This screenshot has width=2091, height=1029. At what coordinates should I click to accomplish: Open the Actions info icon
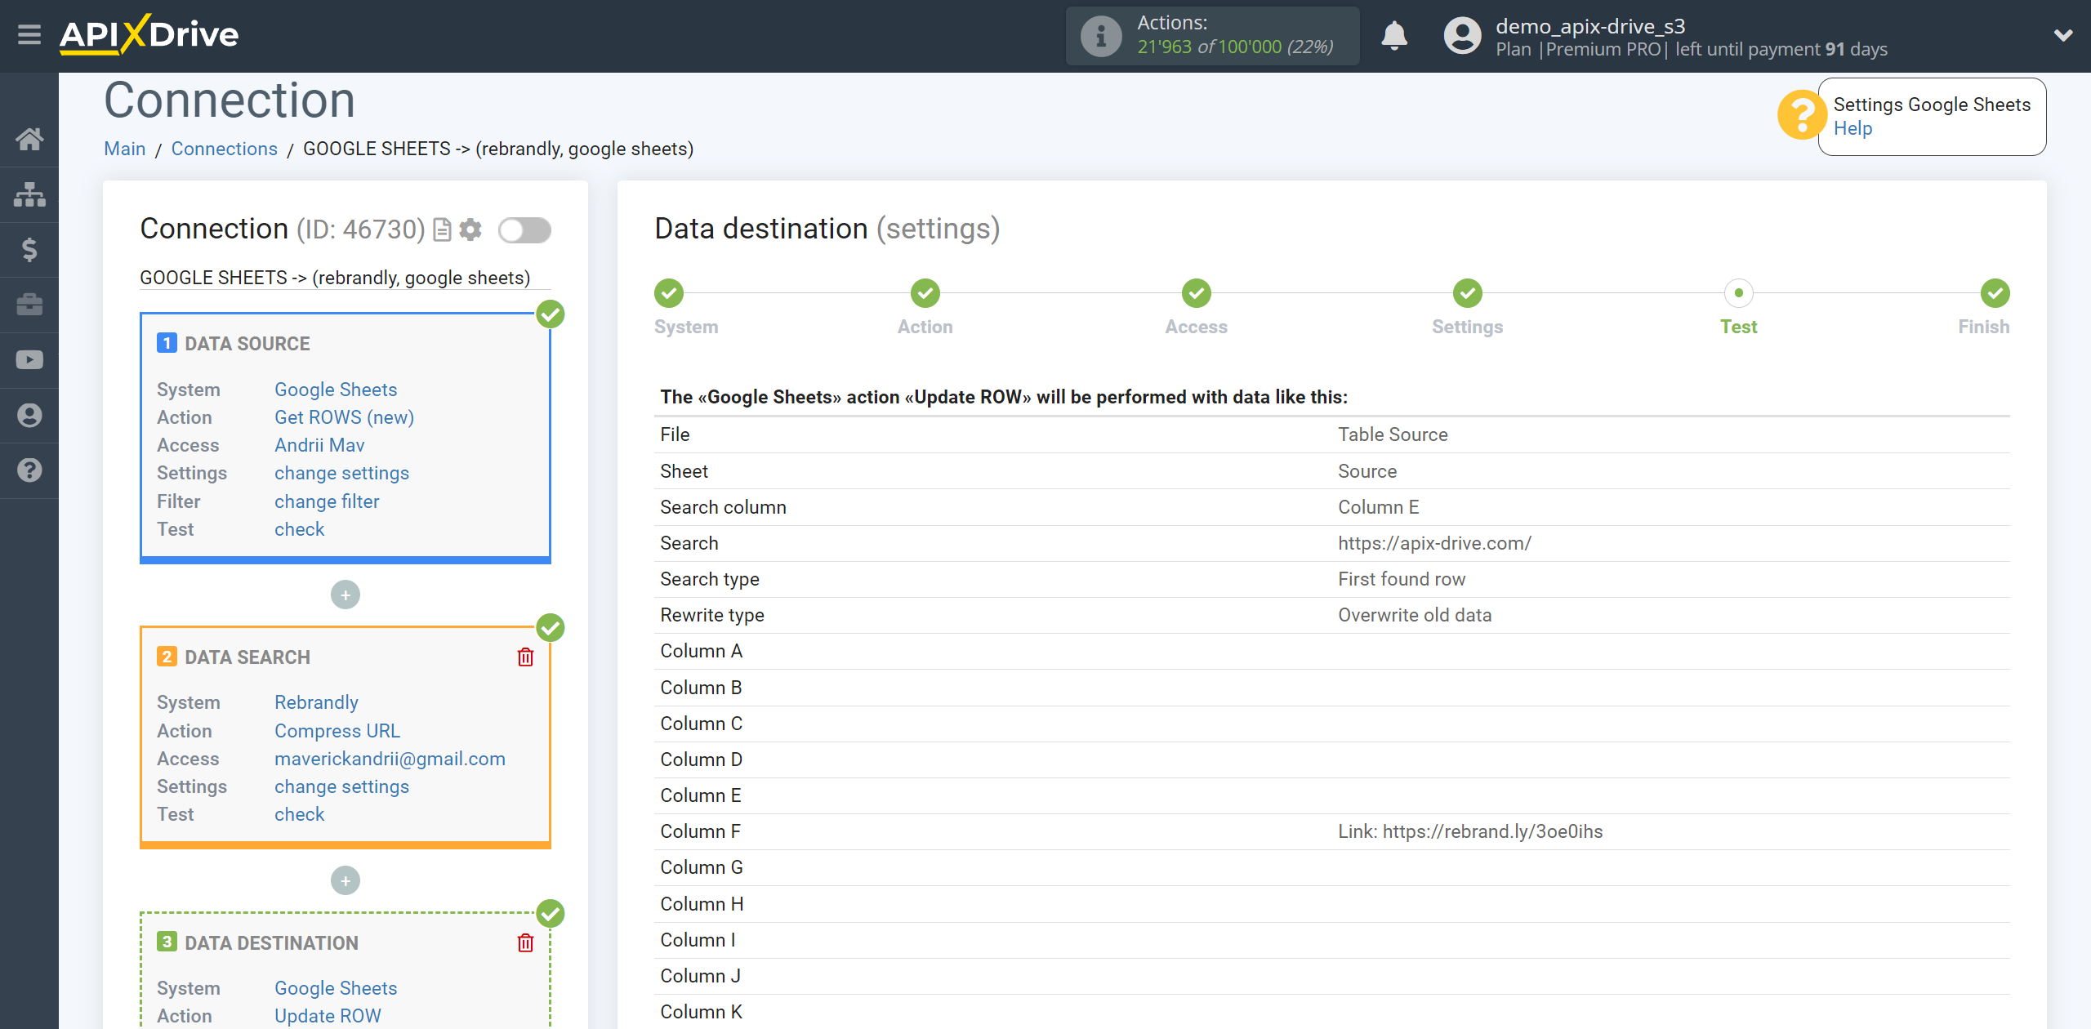pyautogui.click(x=1100, y=36)
